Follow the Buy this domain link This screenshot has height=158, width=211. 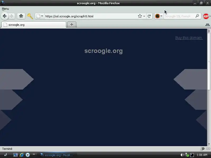[189, 38]
